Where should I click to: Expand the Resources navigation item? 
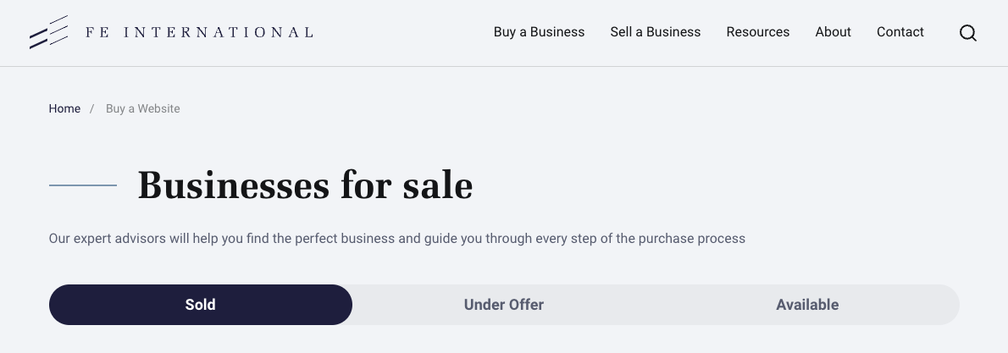point(757,32)
